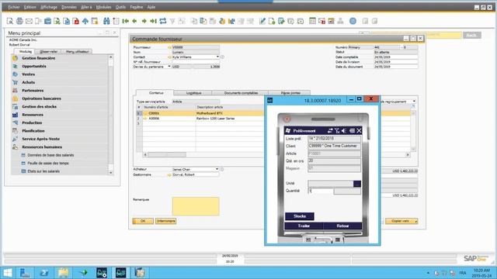This screenshot has width=497, height=279.
Task: Click the Quantité input field on handheld
Action: coord(321,191)
